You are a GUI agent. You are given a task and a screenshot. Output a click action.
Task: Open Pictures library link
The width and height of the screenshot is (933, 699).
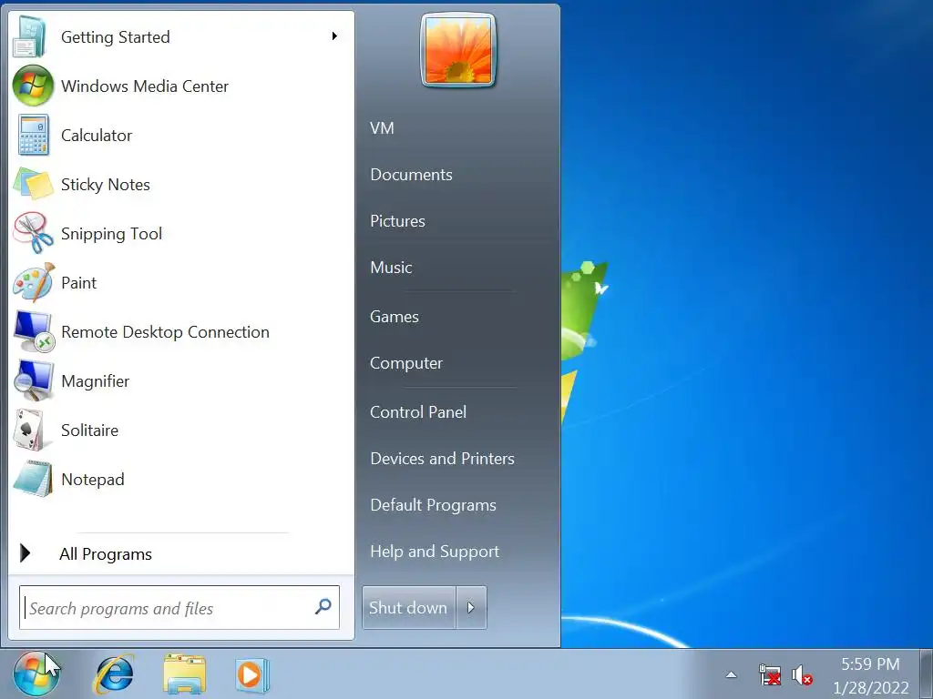[397, 220]
